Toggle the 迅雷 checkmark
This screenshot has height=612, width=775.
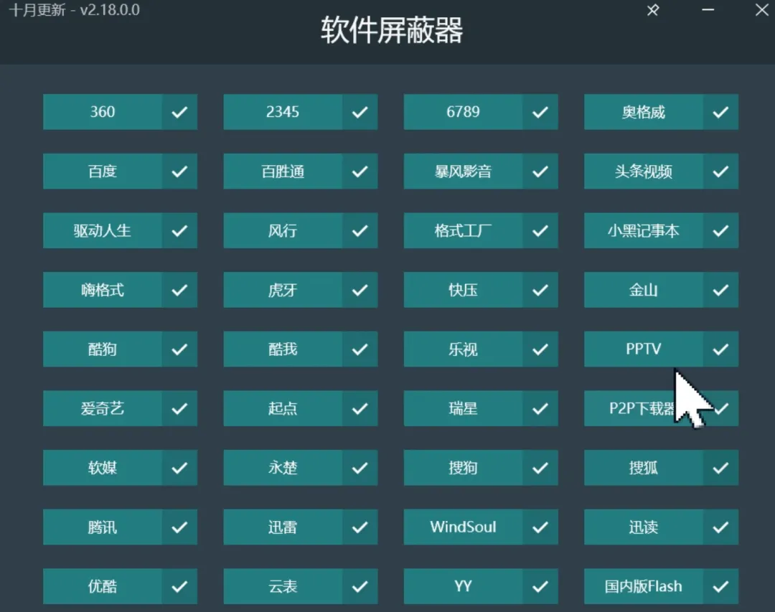point(360,527)
